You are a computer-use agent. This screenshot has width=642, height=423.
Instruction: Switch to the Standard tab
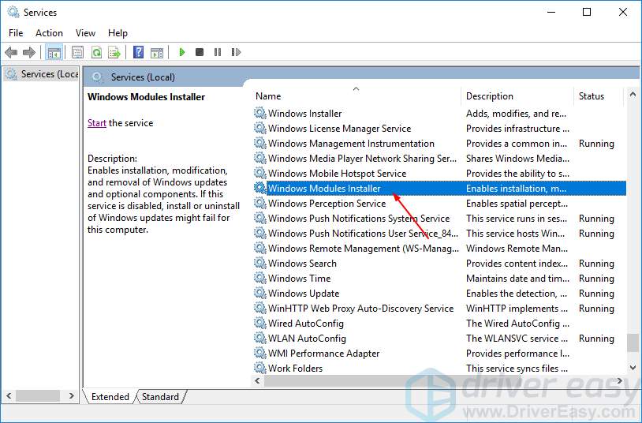pyautogui.click(x=161, y=397)
